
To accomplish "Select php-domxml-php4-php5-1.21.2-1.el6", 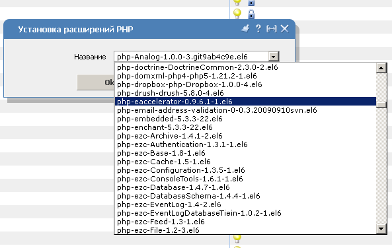I will point(245,76).
